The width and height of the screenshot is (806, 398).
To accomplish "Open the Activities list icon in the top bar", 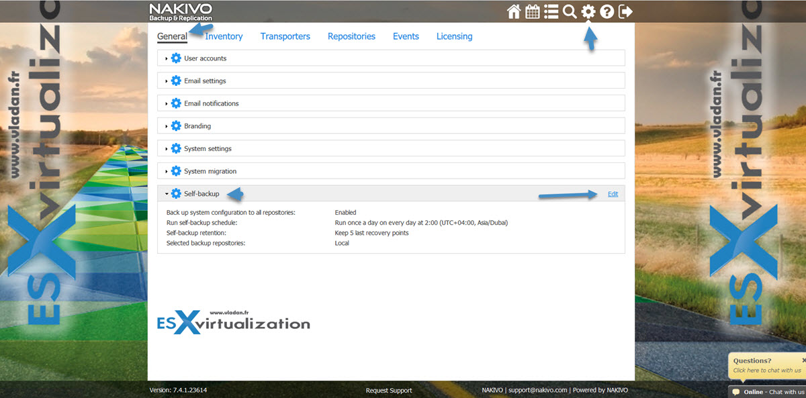I will (551, 11).
